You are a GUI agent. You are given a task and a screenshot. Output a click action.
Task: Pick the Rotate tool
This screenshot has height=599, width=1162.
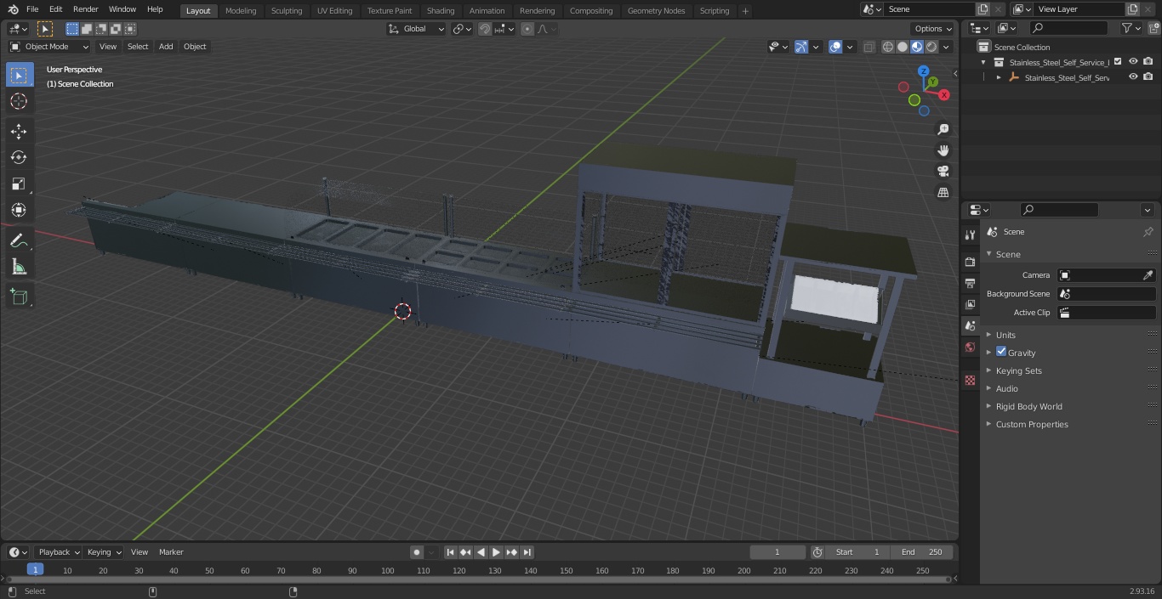point(19,157)
